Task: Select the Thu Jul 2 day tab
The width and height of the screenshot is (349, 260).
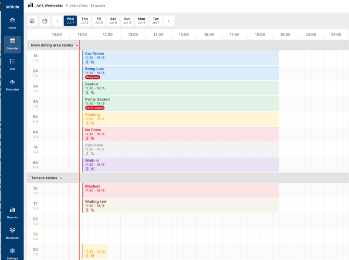Action: tap(84, 21)
